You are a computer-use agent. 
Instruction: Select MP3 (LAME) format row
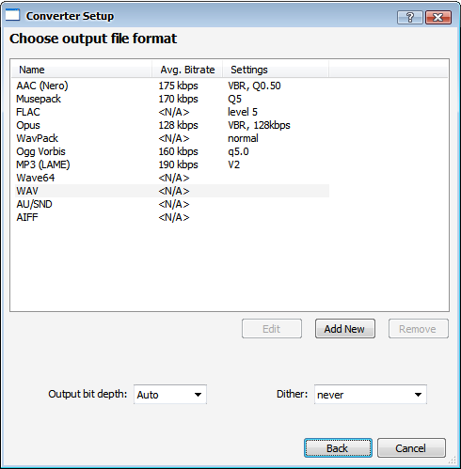(172, 164)
